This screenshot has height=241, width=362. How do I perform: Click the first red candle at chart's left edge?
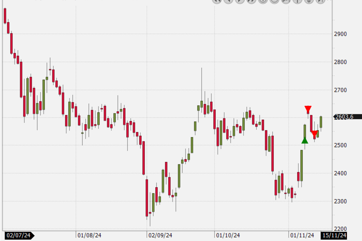click(x=5, y=16)
